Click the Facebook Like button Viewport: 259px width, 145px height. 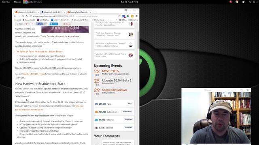39,24
